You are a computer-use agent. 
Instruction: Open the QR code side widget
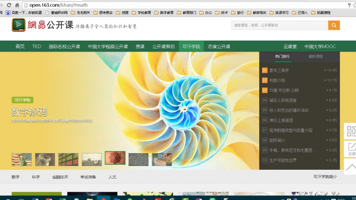point(351,131)
